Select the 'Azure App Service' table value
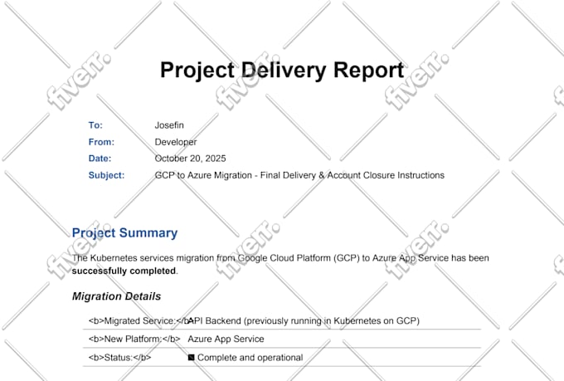The width and height of the screenshot is (564, 381). (226, 339)
